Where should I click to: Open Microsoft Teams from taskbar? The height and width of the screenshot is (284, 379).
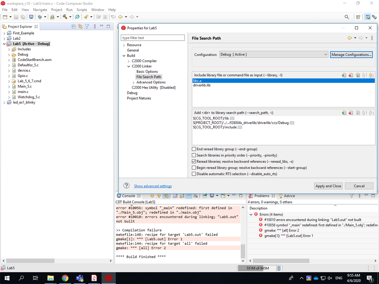[79, 278]
